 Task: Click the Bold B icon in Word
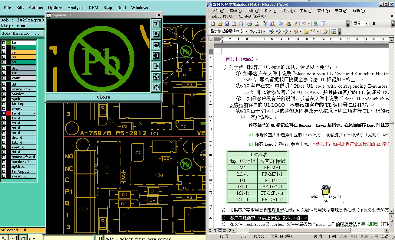pyautogui.click(x=374, y=24)
